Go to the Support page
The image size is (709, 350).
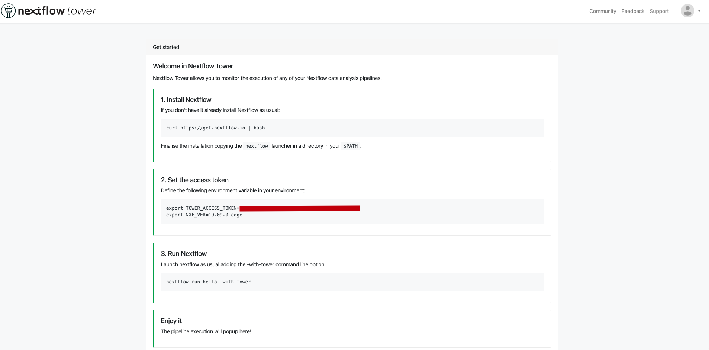659,11
